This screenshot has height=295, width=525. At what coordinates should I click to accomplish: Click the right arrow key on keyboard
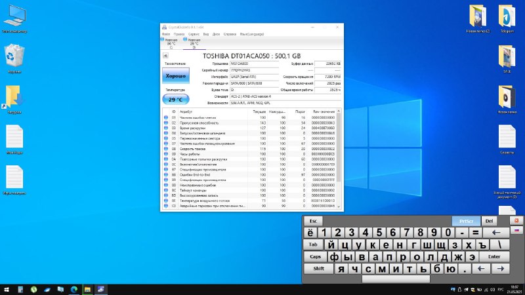pos(500,269)
